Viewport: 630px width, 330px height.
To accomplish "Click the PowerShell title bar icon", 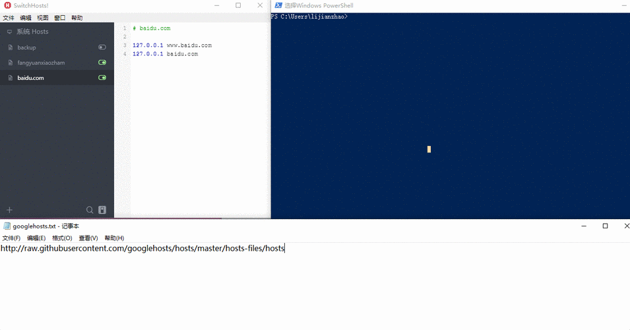I will 278,5.
